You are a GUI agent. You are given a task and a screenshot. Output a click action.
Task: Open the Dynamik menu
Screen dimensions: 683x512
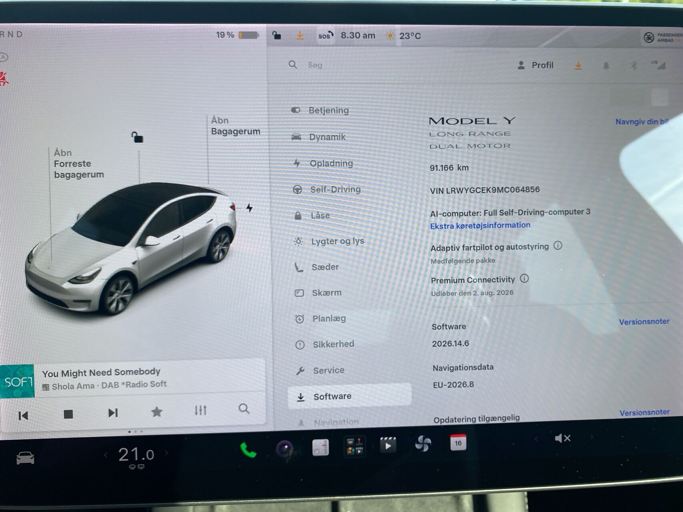(319, 137)
